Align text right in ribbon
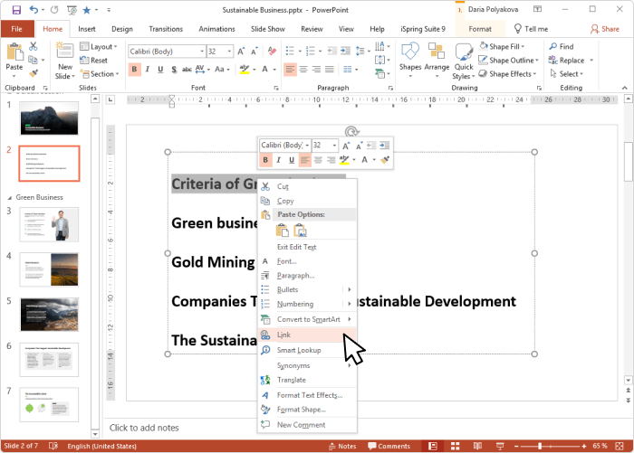Screen dimensions: 634x453 (x=316, y=70)
